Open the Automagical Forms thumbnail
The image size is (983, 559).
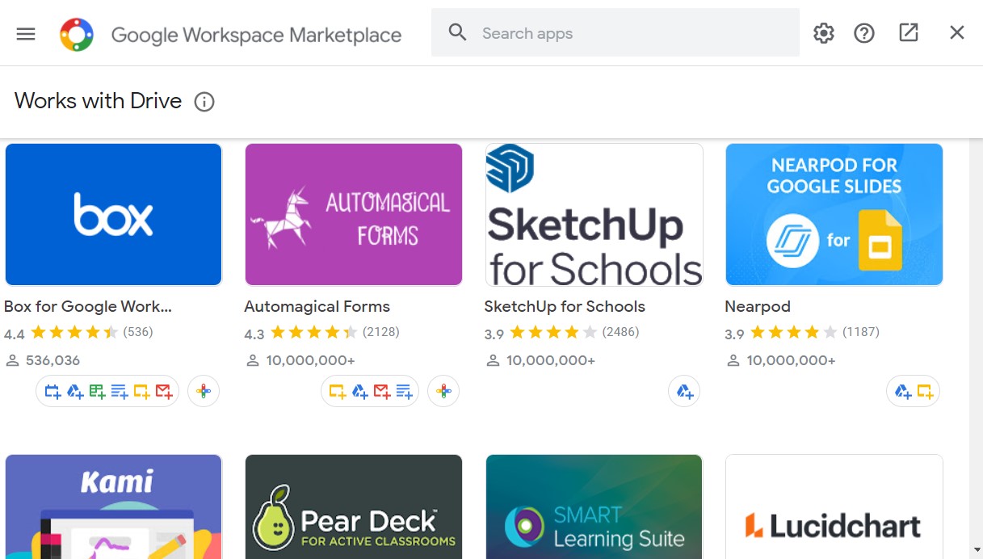[x=354, y=215]
